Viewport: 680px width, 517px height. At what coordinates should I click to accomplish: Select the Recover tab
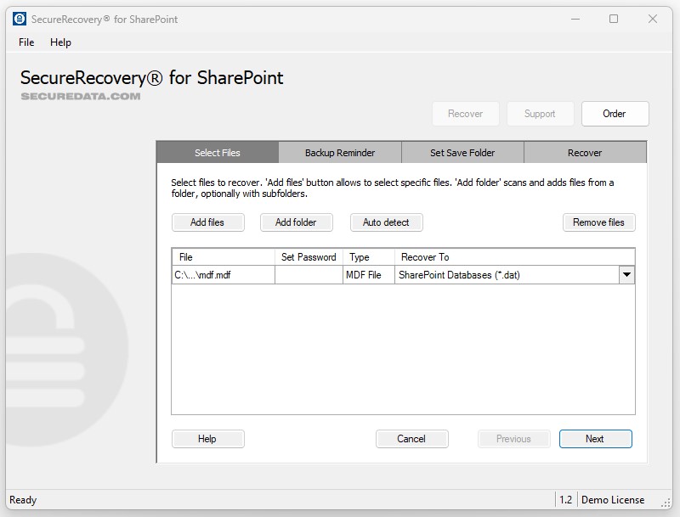(x=585, y=153)
